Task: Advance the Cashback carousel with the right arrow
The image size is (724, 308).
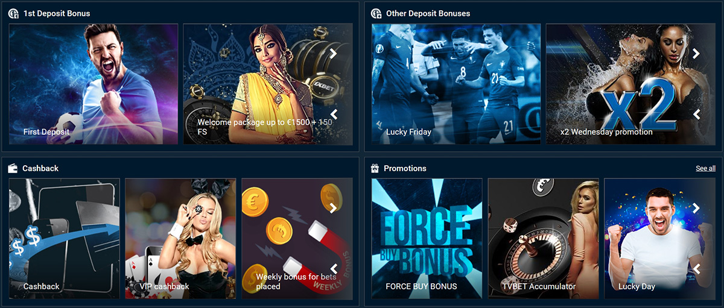Action: 333,208
